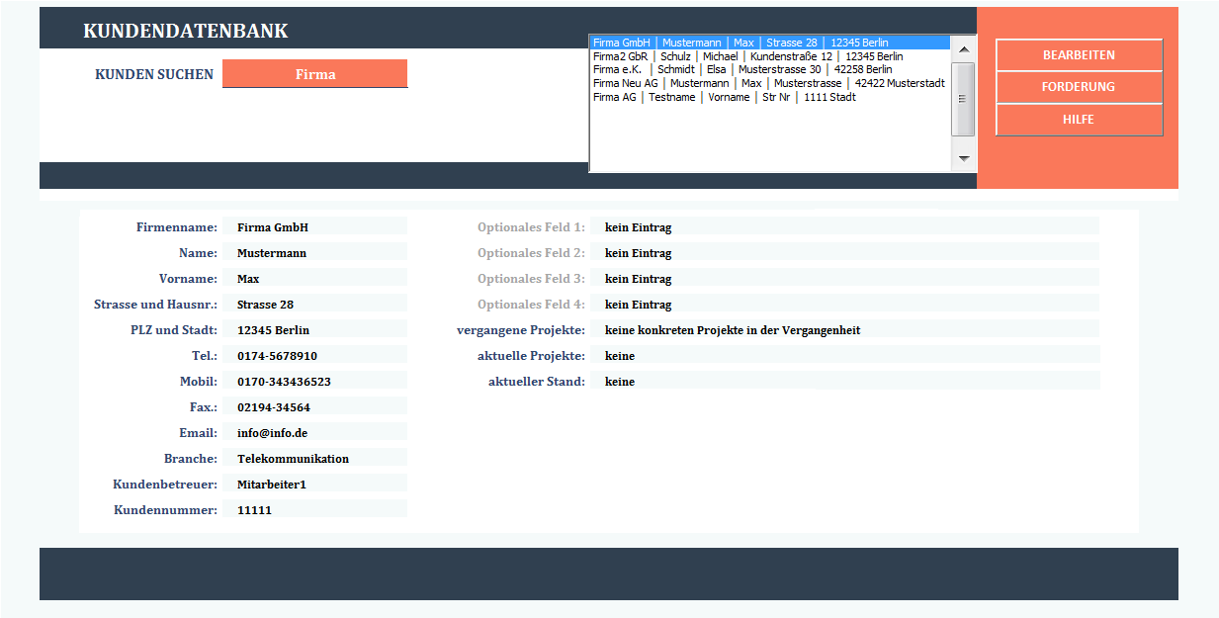1219x618 pixels.
Task: Click the customer list scrollbar thumb
Action: click(963, 99)
